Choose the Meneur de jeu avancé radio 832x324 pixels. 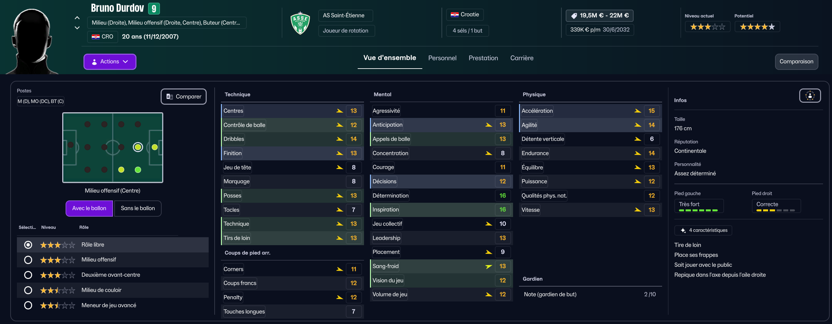point(28,305)
